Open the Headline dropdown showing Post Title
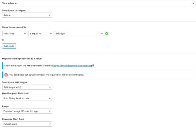Image resolution: width=196 pixels, height=129 pixels. [27, 98]
